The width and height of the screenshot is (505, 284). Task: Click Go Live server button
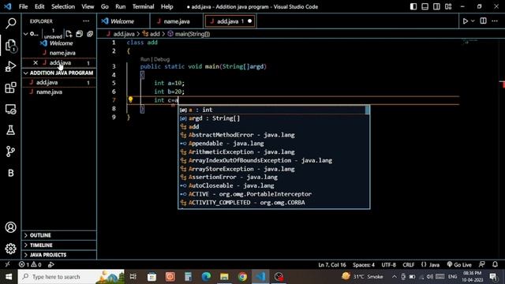pos(459,265)
